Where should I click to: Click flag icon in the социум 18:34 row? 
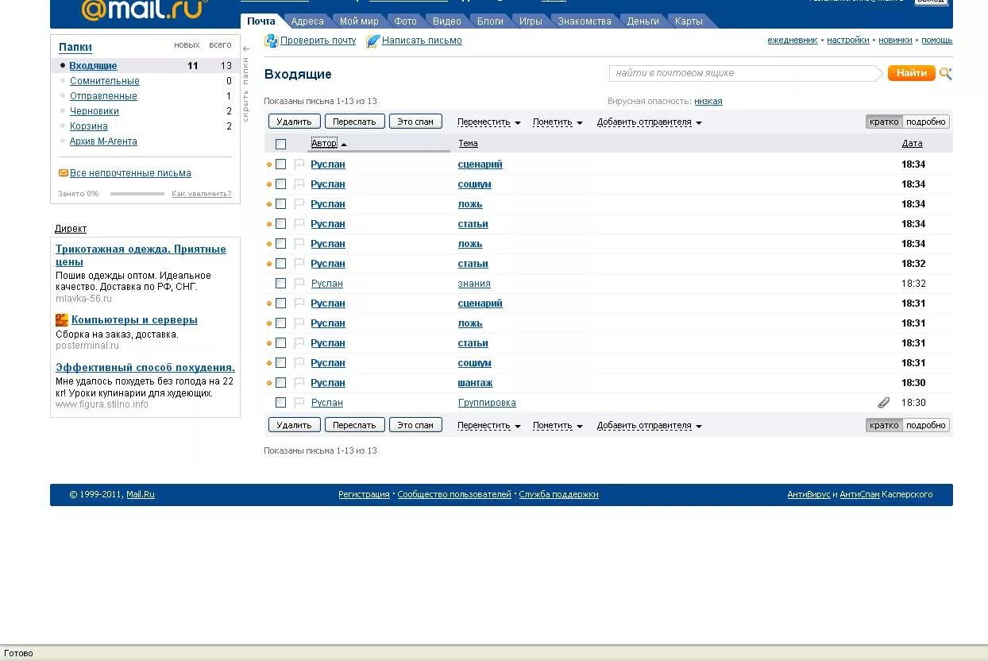pos(299,184)
